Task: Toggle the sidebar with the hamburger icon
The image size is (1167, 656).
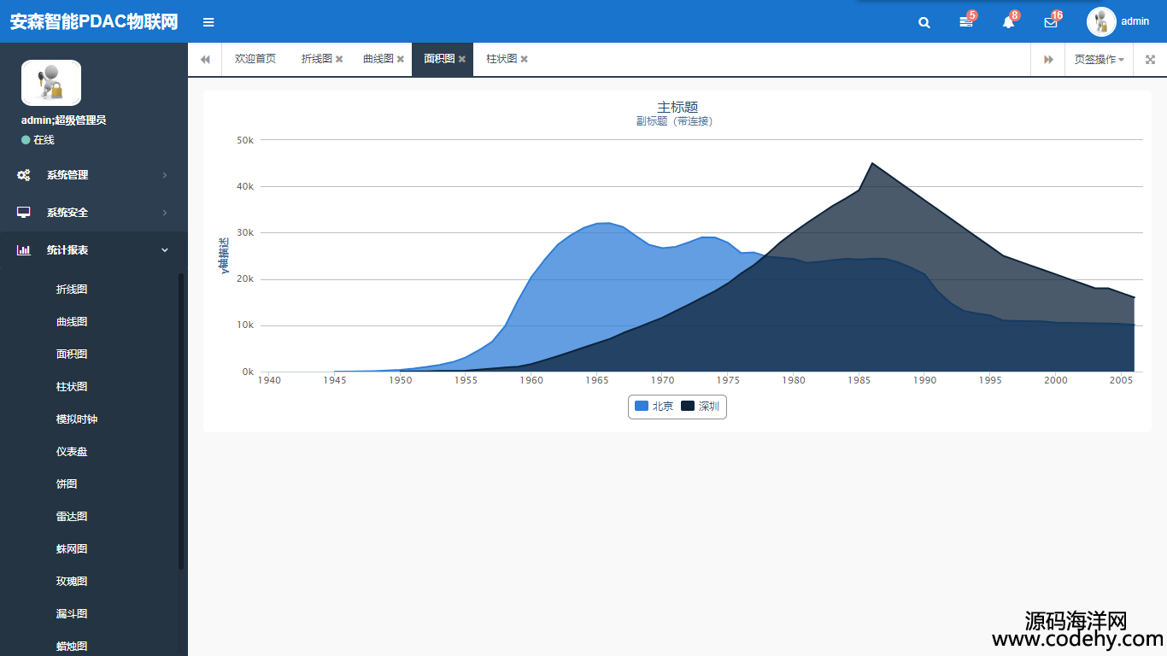Action: (x=208, y=22)
